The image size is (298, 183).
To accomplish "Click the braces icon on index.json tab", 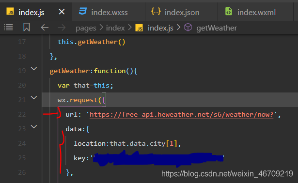I will pyautogui.click(x=156, y=12).
